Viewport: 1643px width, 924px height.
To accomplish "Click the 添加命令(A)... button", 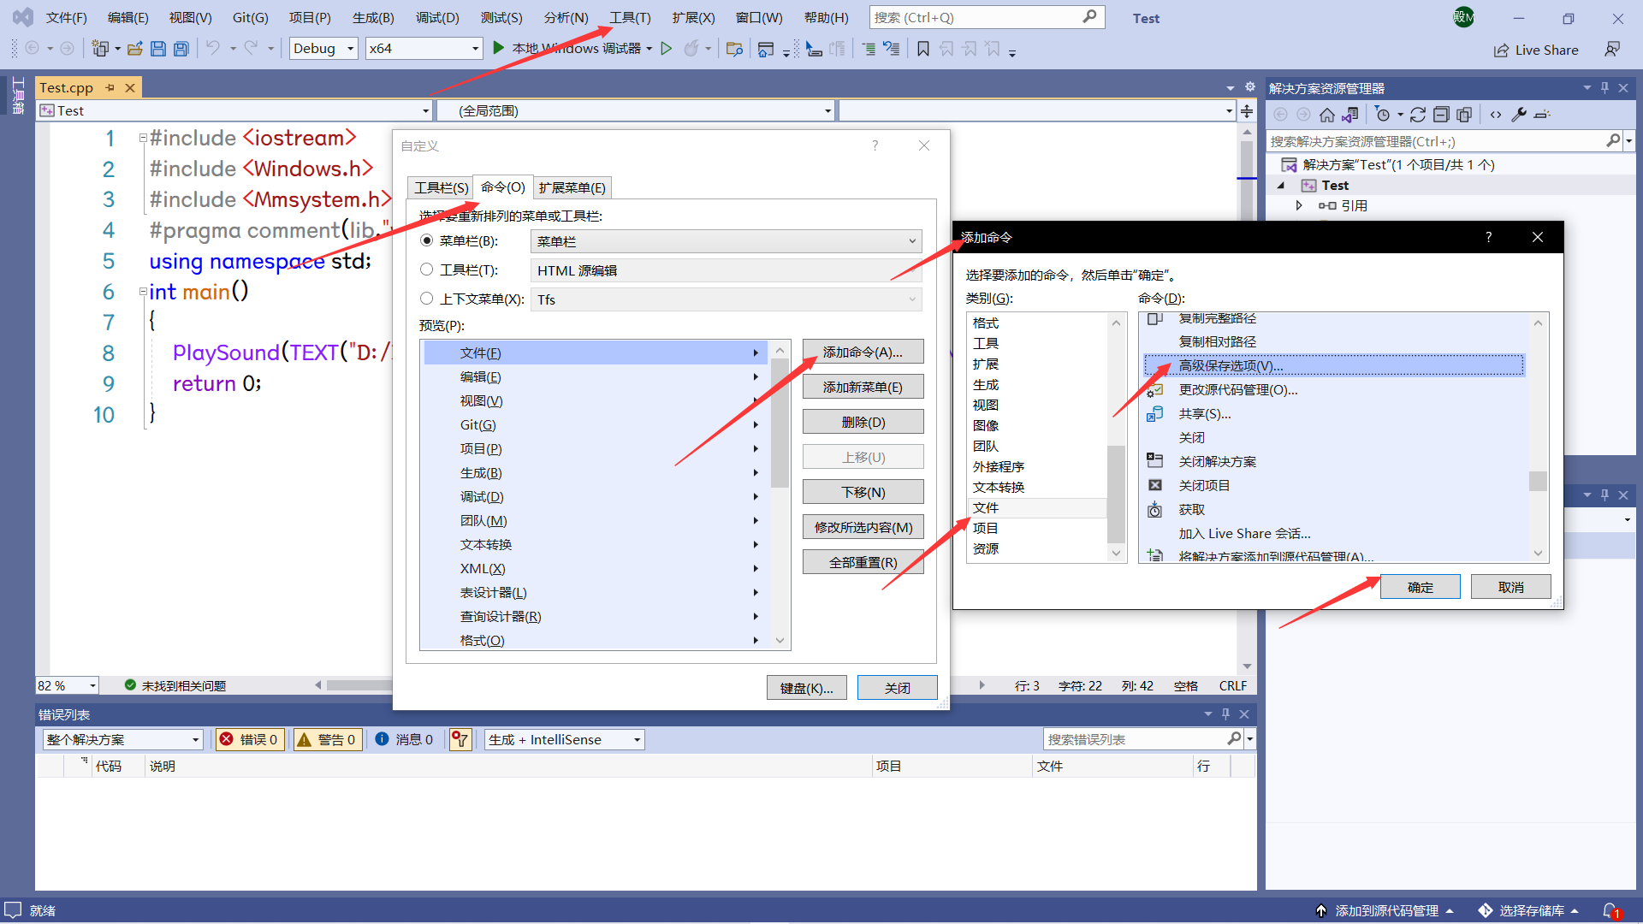I will coord(863,352).
